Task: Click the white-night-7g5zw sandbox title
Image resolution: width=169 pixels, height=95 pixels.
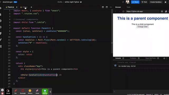Action: (72, 2)
